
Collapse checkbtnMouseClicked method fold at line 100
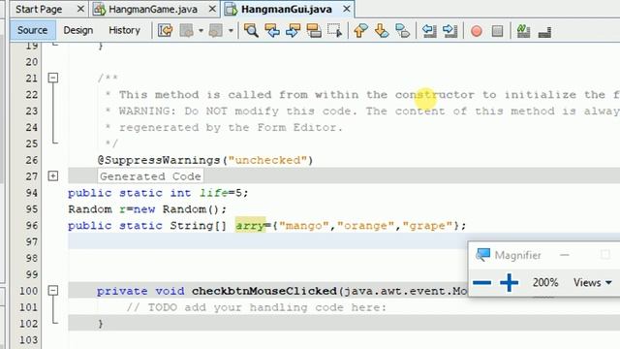point(53,291)
